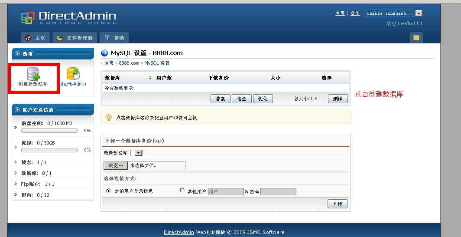Click the DirectAdmin logo
The width and height of the screenshot is (461, 237).
[68, 18]
